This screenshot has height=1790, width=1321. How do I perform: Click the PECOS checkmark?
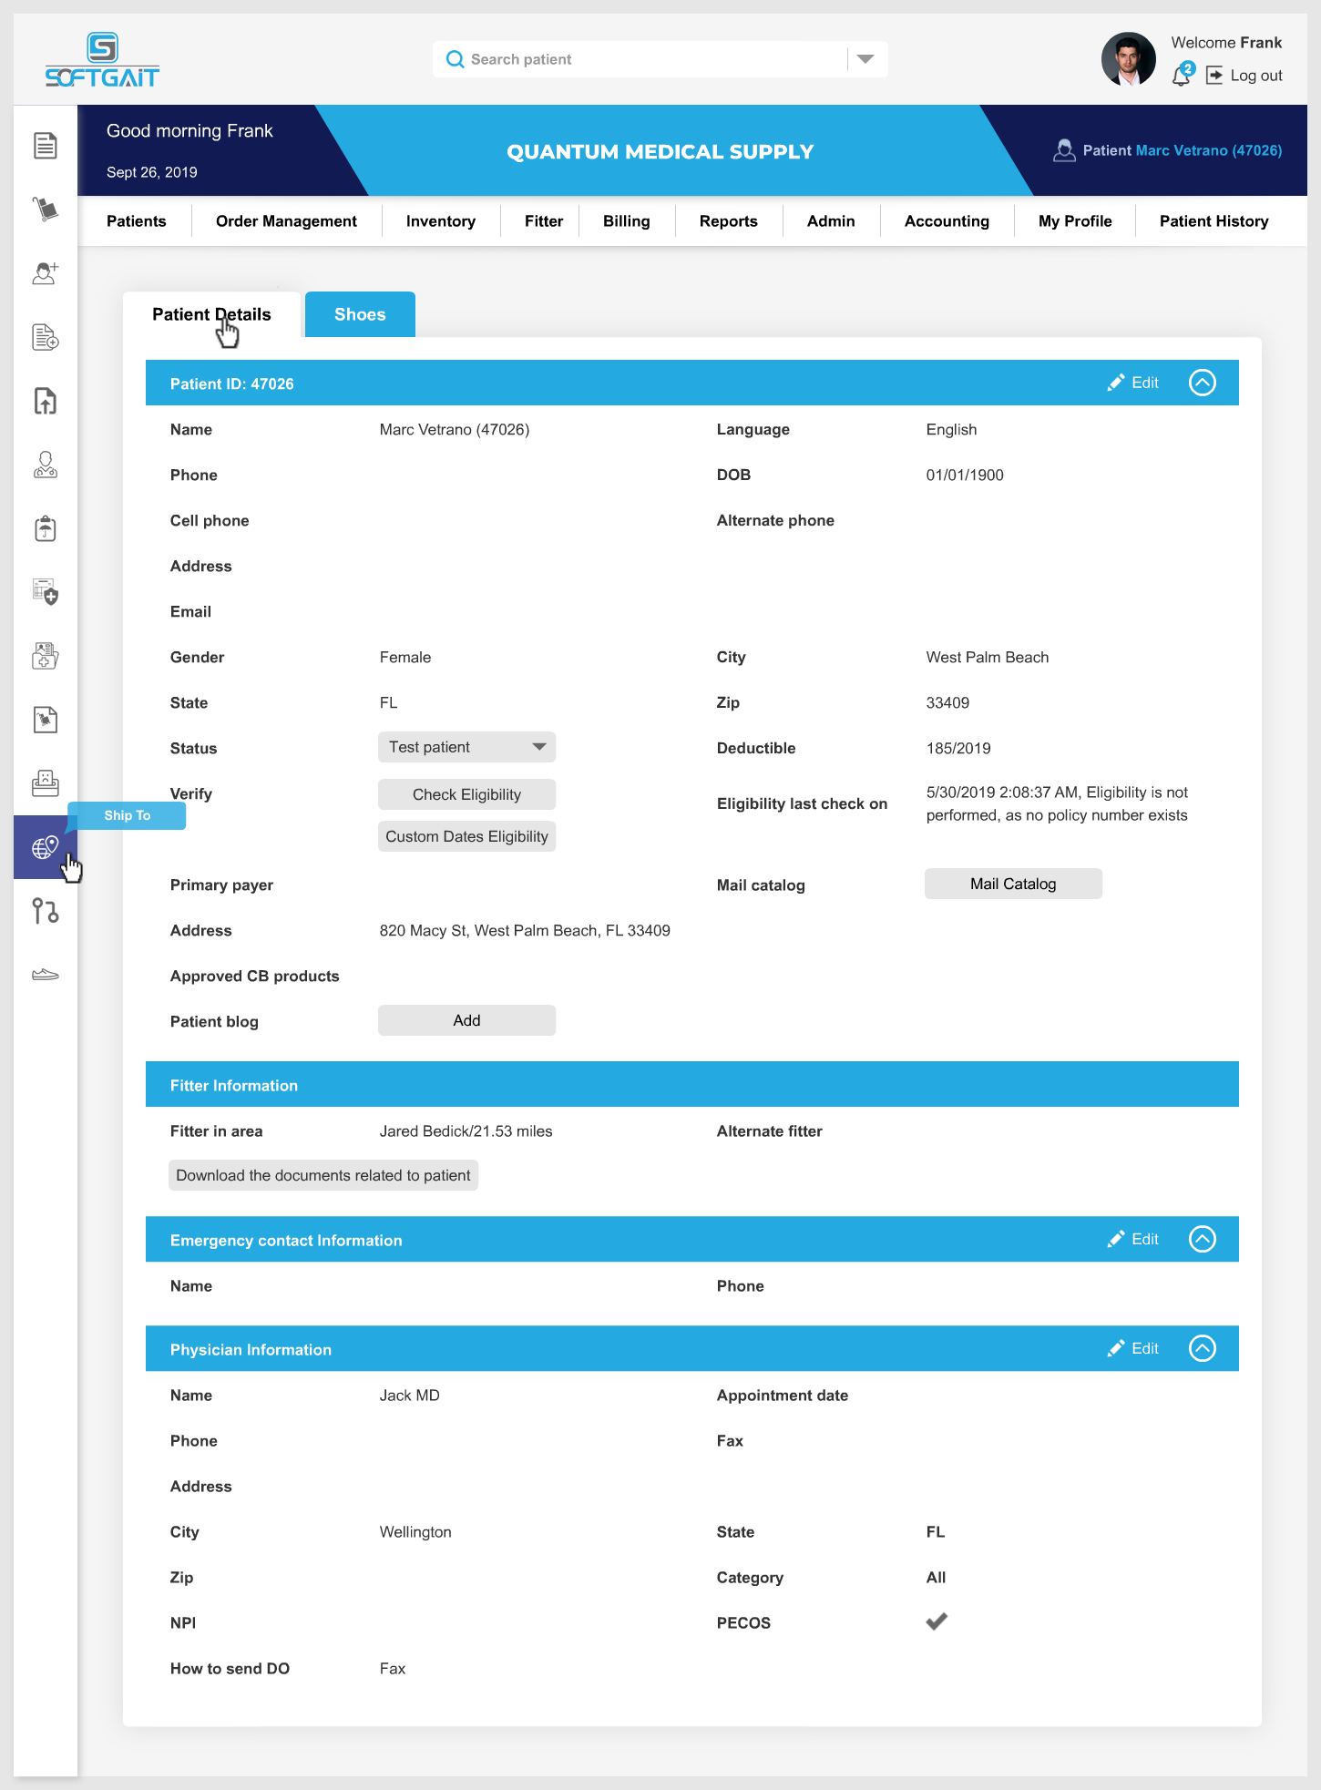pyautogui.click(x=937, y=1621)
